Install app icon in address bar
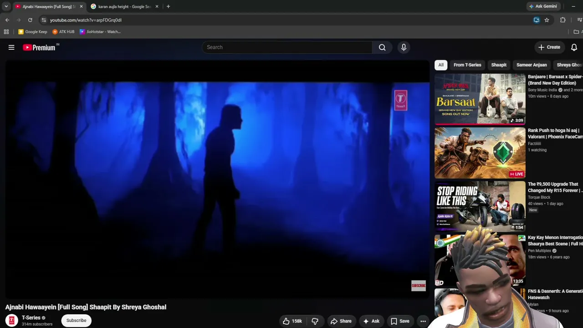Image resolution: width=583 pixels, height=328 pixels. click(537, 20)
